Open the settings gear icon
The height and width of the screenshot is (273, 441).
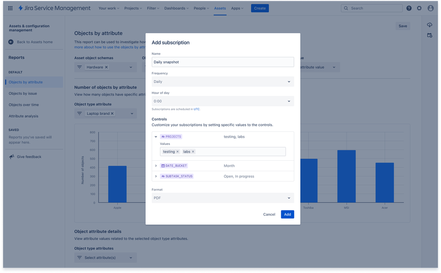pyautogui.click(x=419, y=8)
